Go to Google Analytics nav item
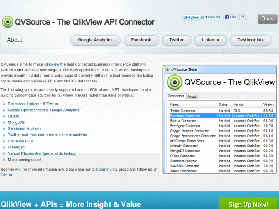 tap(95, 40)
